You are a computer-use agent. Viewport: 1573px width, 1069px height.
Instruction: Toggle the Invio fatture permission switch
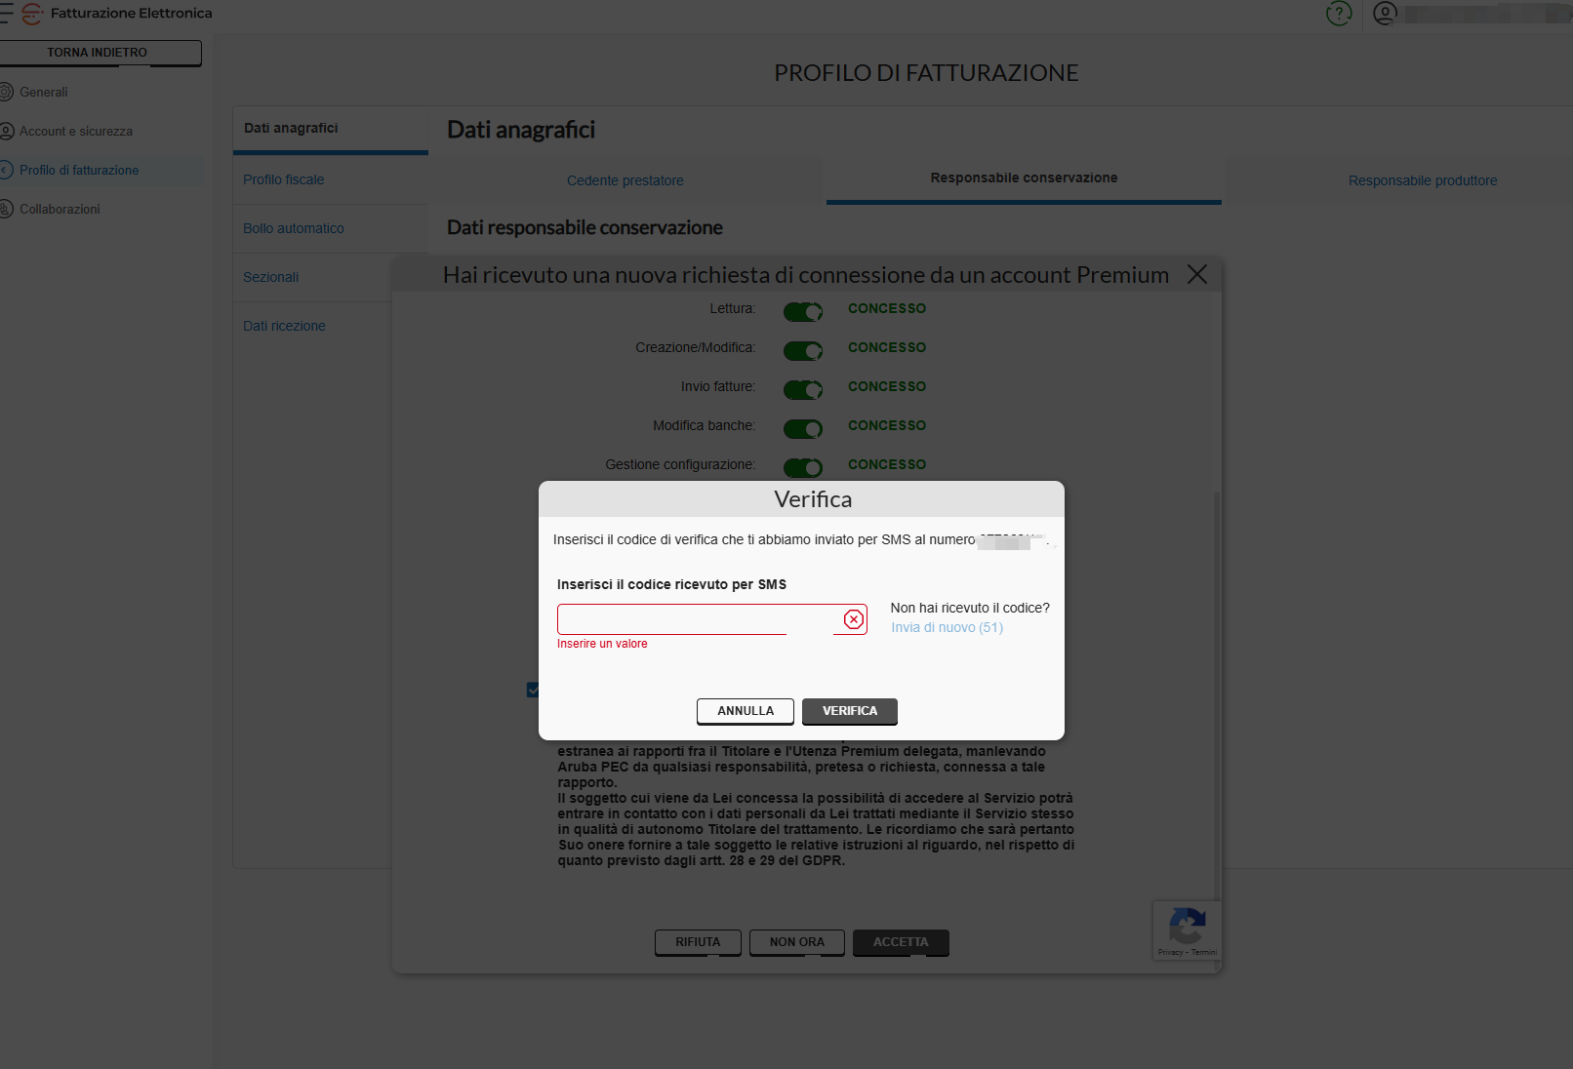point(803,389)
